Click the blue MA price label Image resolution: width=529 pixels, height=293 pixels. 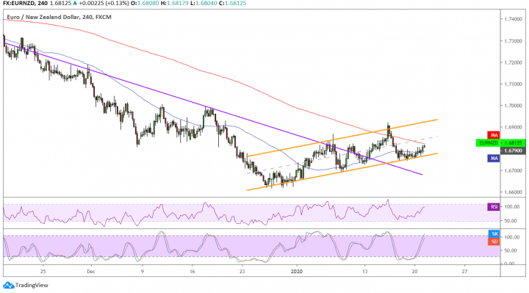pos(494,158)
